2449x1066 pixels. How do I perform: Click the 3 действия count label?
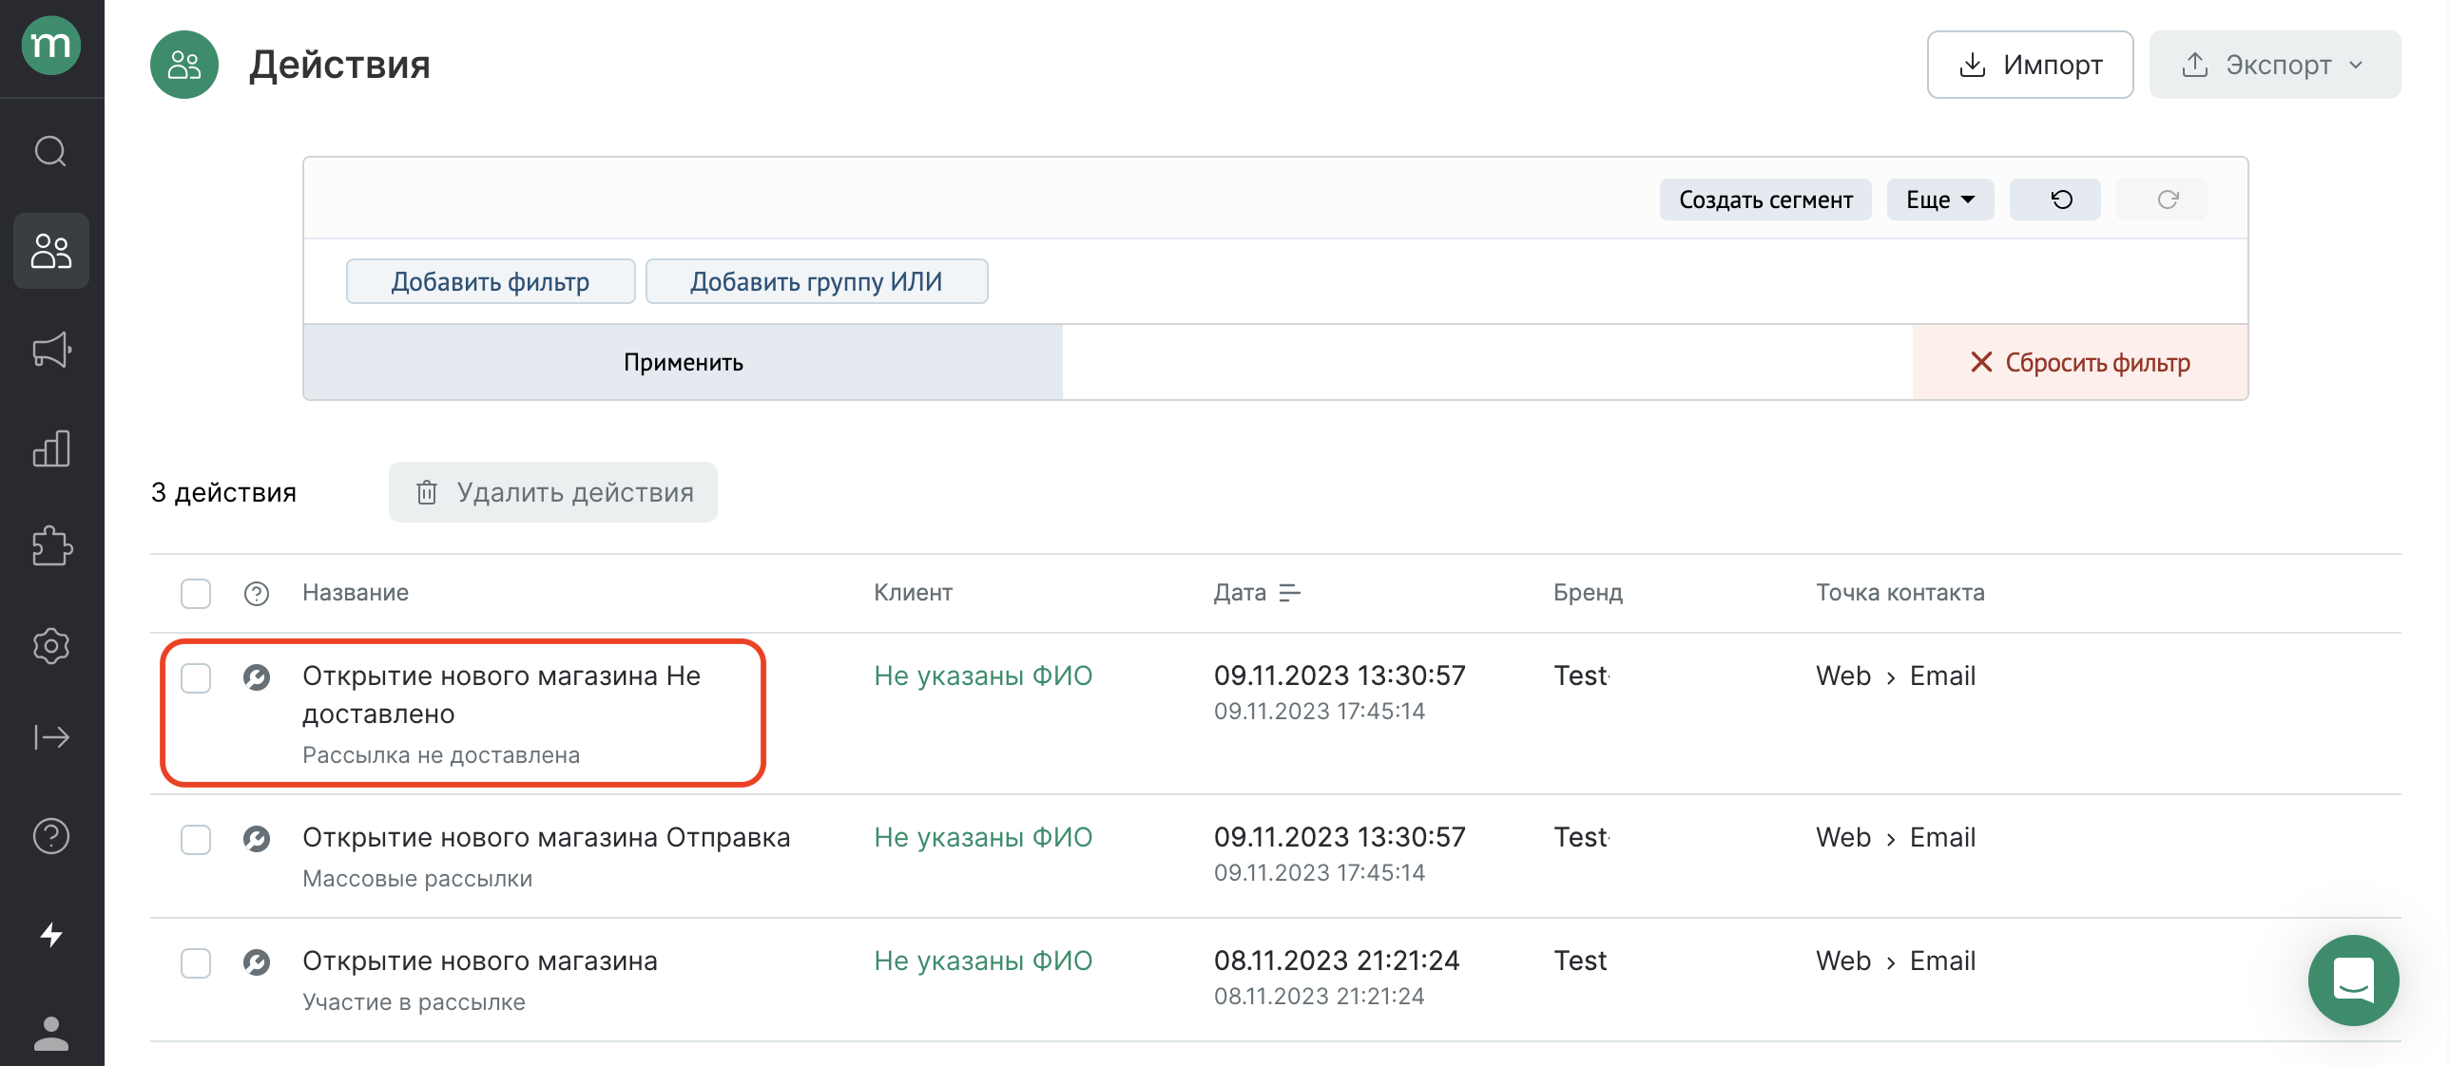[223, 492]
